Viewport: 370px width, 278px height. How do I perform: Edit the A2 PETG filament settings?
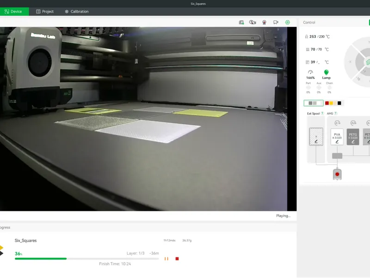click(353, 142)
